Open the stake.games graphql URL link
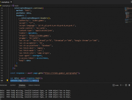Image resolution: width=132 pixels, height=100 pixels. pos(61,73)
